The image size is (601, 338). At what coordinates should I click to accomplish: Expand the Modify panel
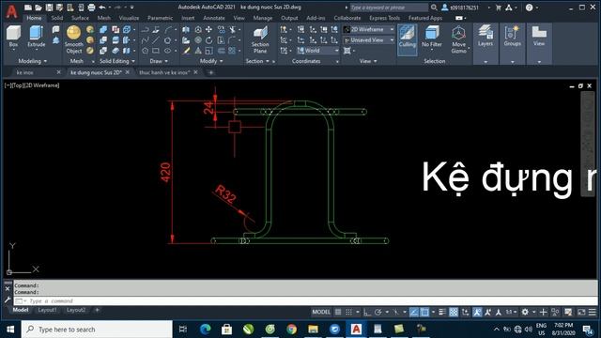pyautogui.click(x=211, y=61)
